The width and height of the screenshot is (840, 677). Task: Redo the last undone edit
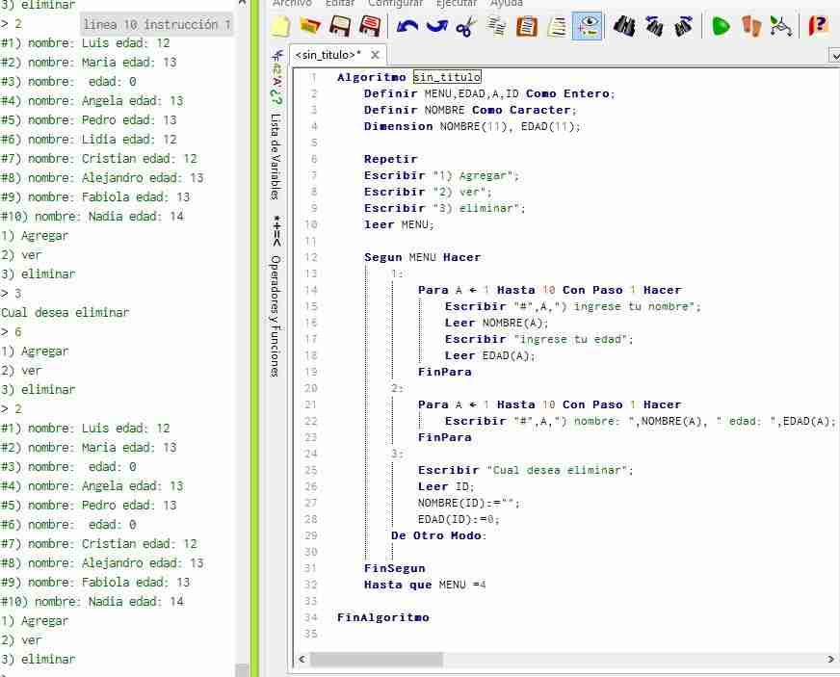[437, 26]
